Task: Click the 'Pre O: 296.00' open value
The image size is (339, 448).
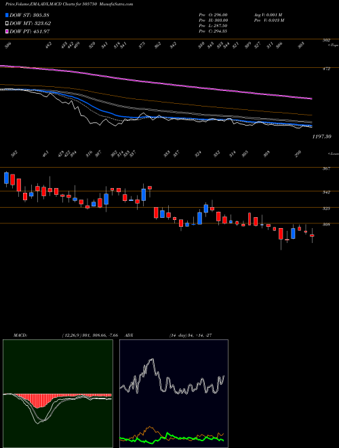Action: (x=213, y=15)
